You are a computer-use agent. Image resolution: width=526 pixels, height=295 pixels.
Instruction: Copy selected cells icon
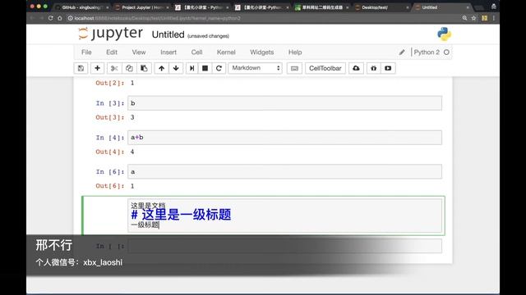pyautogui.click(x=129, y=68)
